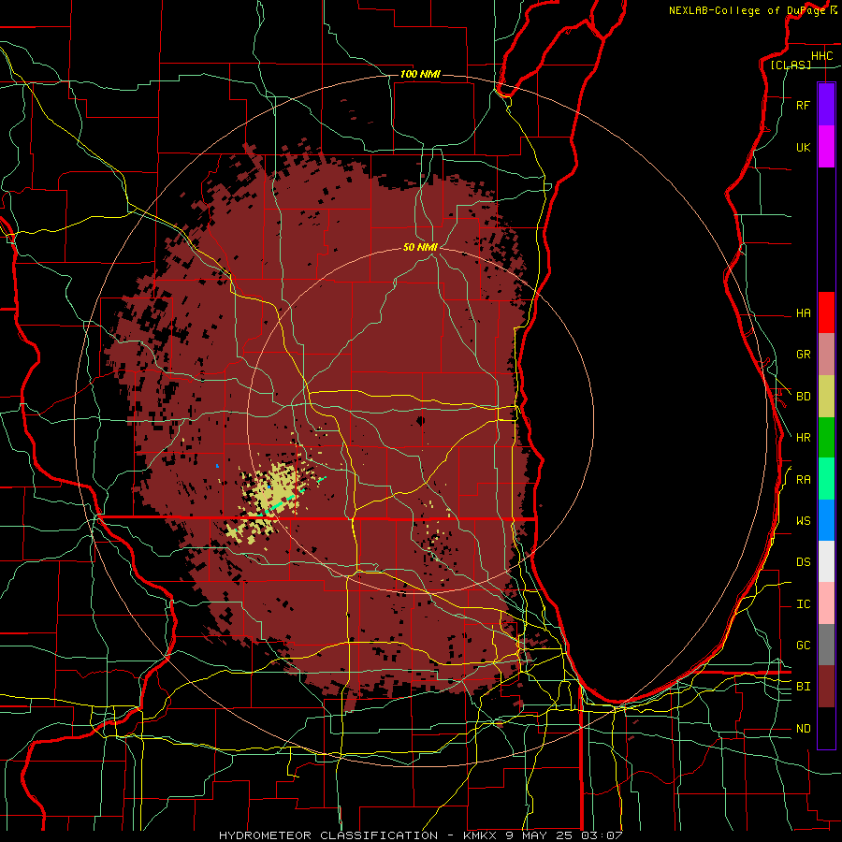Select the white DS legend swatch
This screenshot has width=842, height=842.
pos(826,561)
